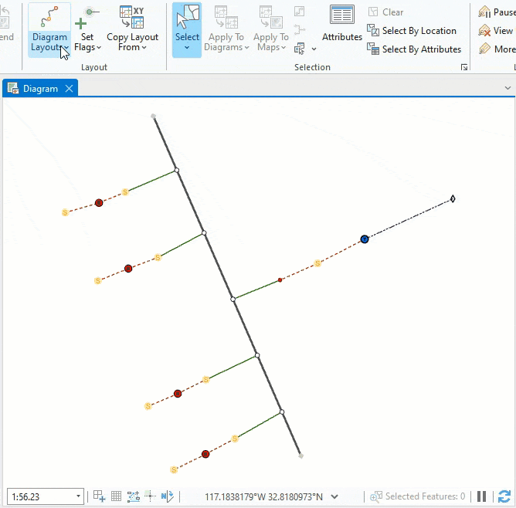Open the view tab list chevron
The image size is (516, 508).
tap(508, 88)
